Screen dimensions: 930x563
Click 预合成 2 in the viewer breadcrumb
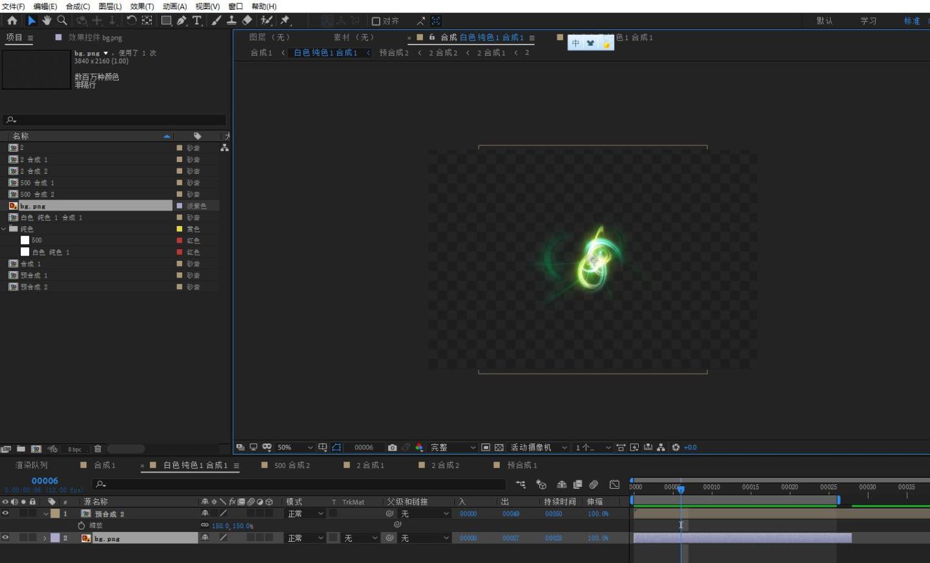[394, 52]
